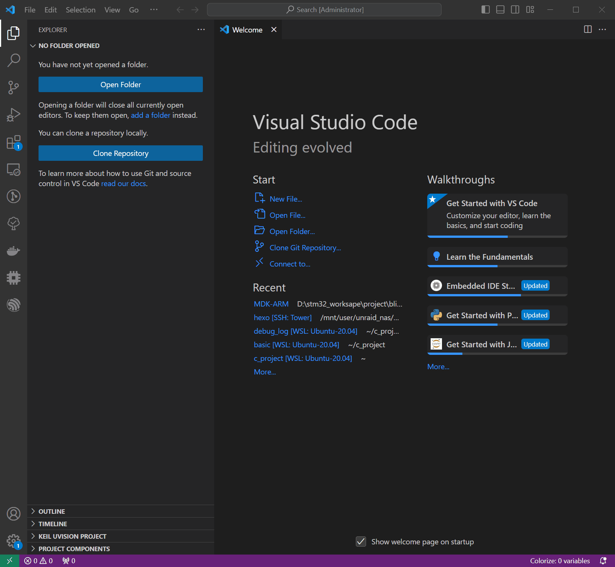Click More... under Recent list
This screenshot has height=567, width=615.
click(x=265, y=372)
